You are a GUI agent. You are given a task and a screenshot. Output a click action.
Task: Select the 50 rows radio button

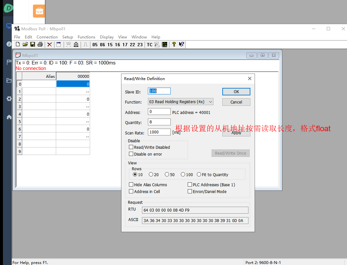(167, 174)
